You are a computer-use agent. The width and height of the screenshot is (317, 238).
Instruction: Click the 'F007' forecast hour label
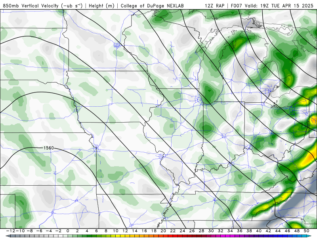tap(237, 6)
